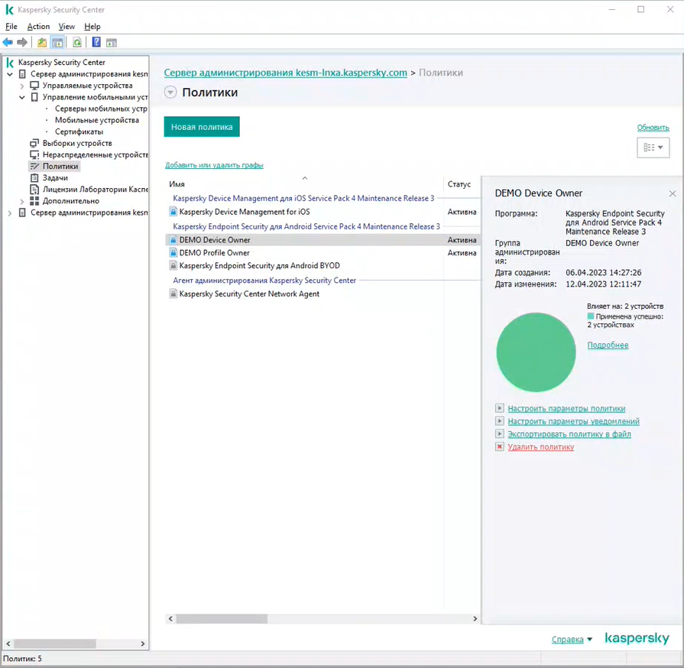This screenshot has height=668, width=684.
Task: Click Настроить параметры политики link
Action: pyautogui.click(x=566, y=408)
